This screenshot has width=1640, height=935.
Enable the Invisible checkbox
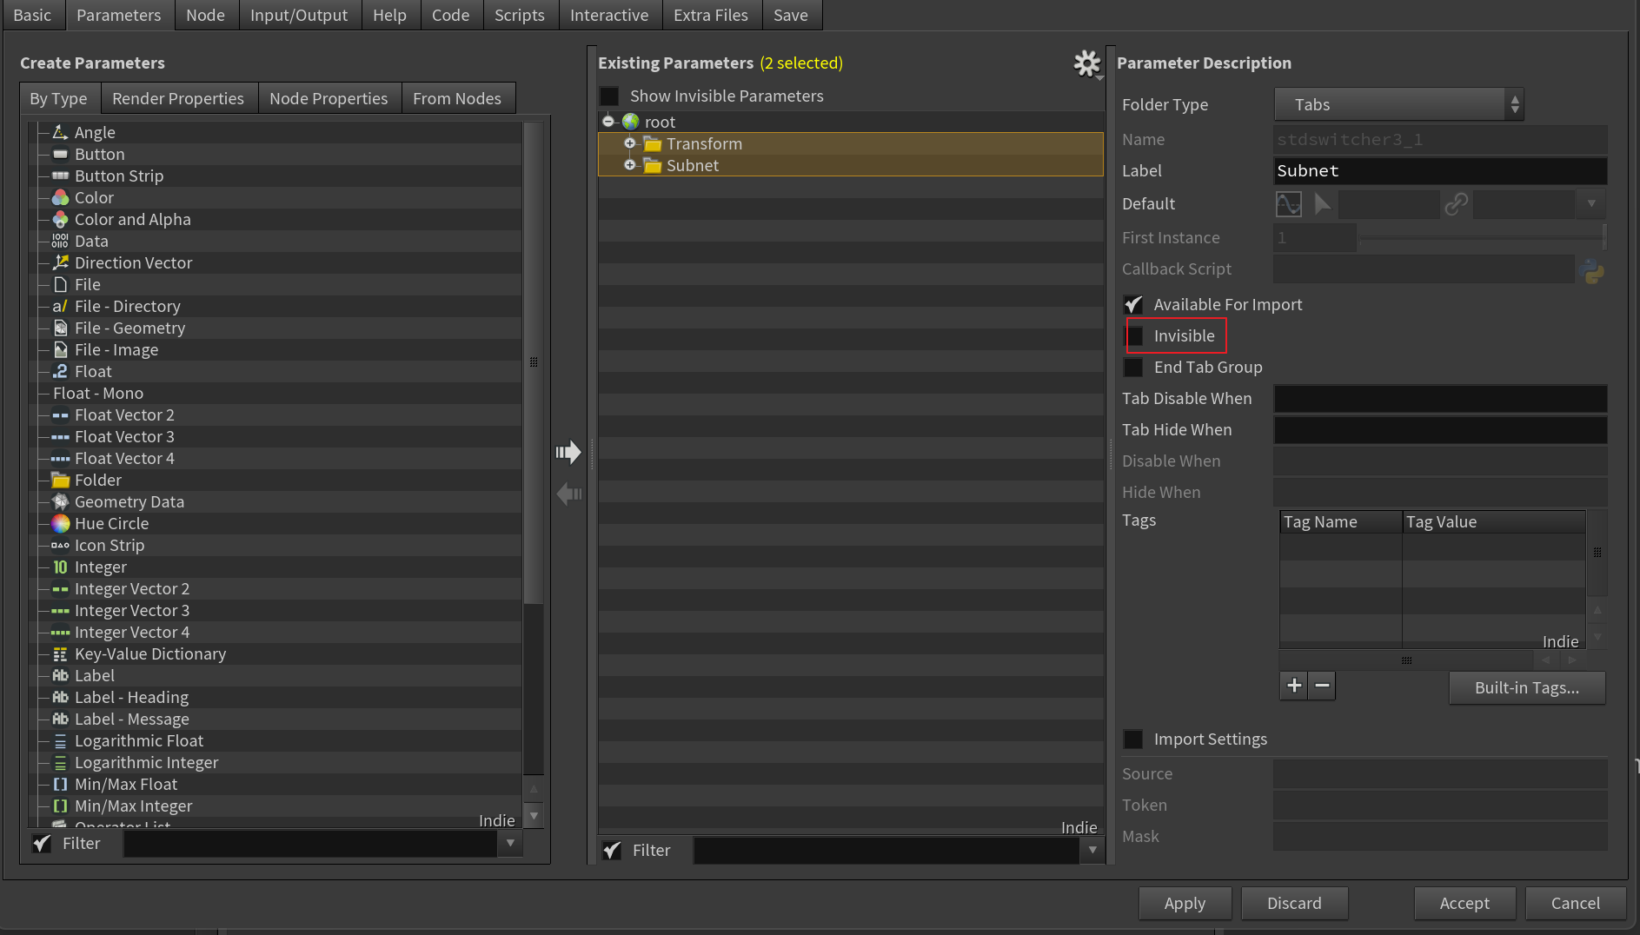1134,336
